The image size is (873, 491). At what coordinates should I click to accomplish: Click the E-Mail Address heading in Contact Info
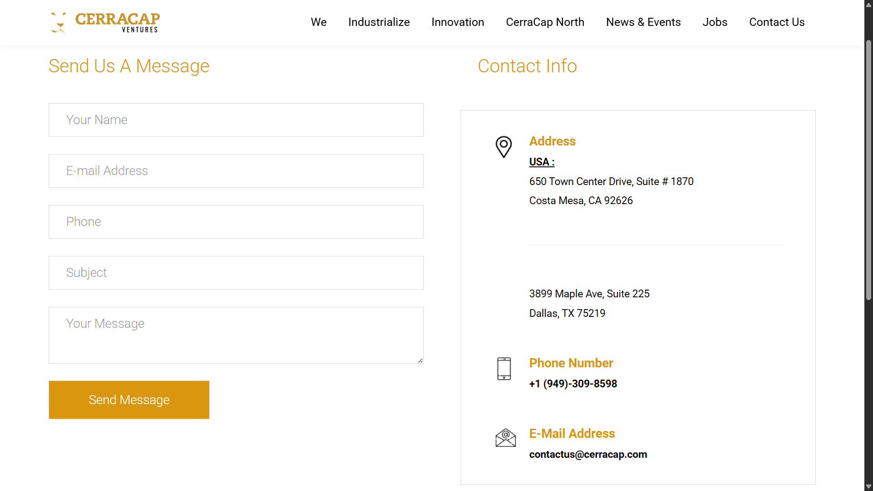coord(572,433)
